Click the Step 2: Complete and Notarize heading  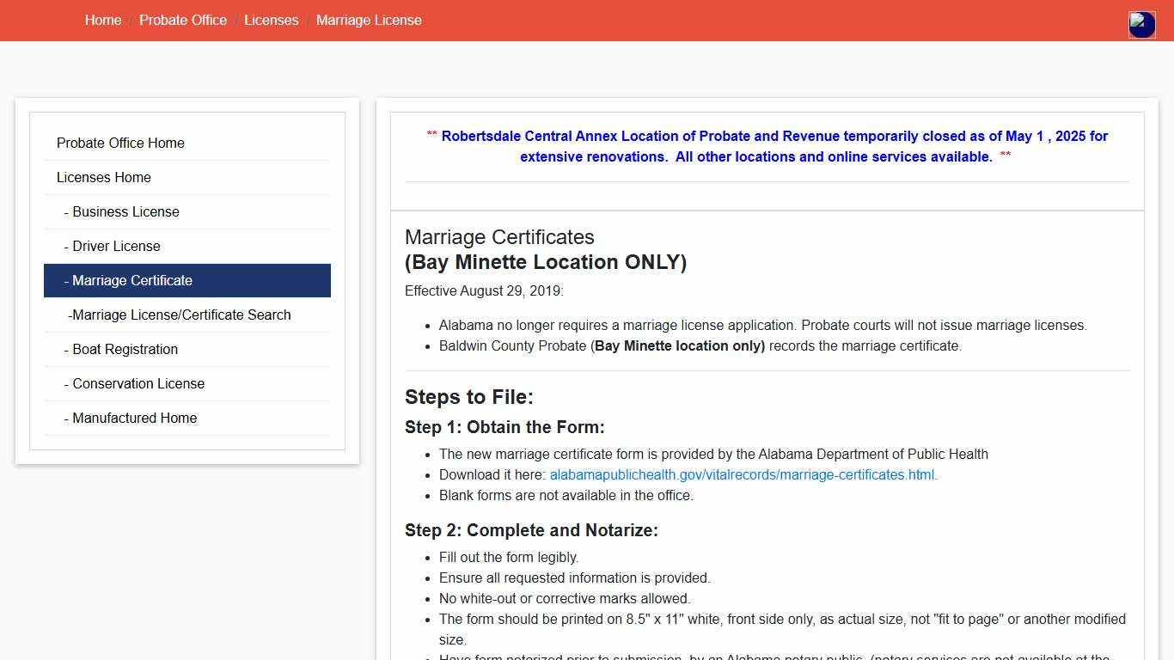(531, 530)
